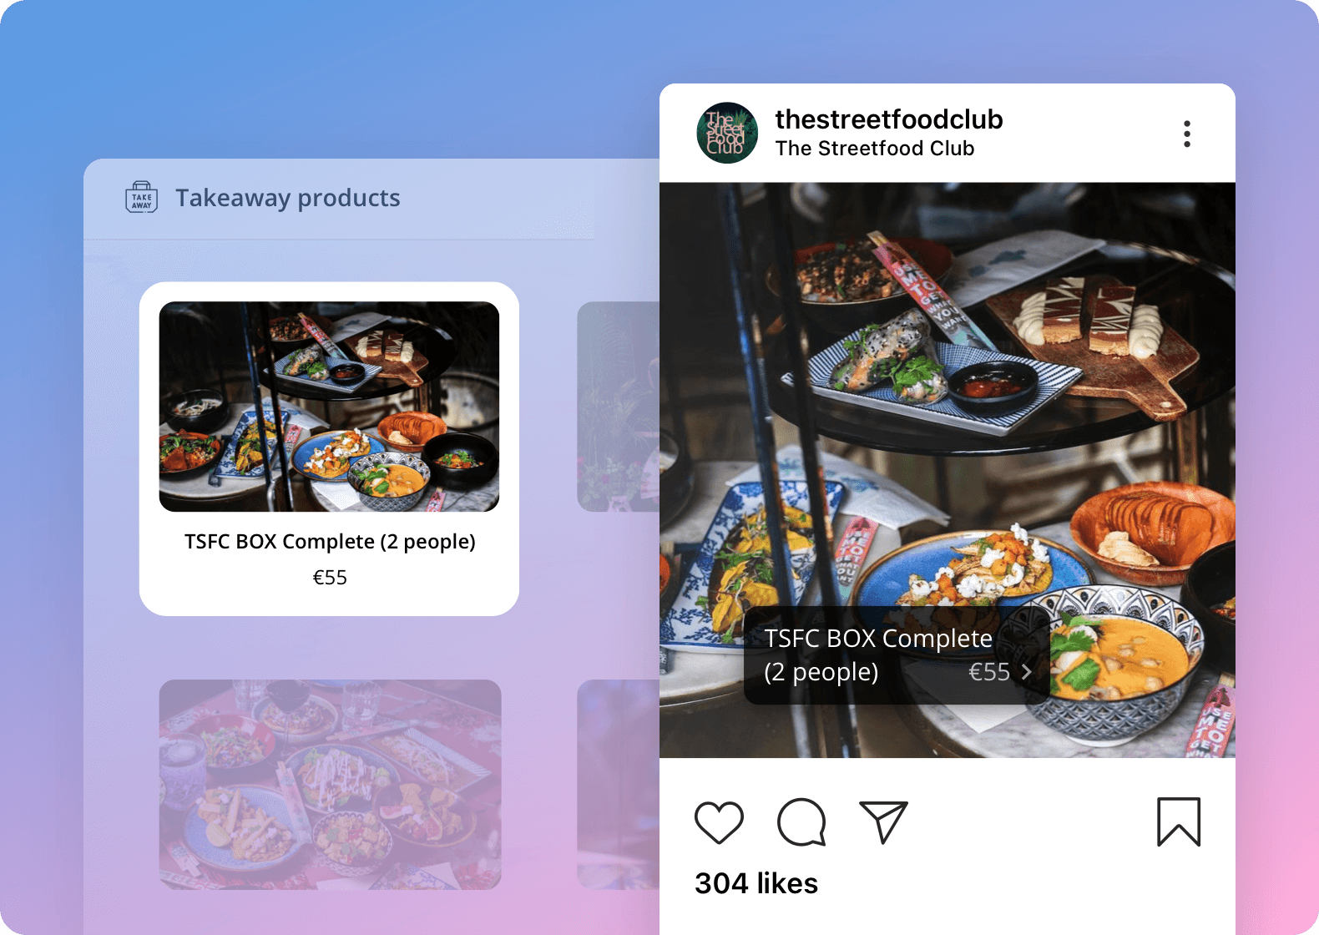Share the post via paper plane icon
The image size is (1319, 935).
click(x=883, y=822)
